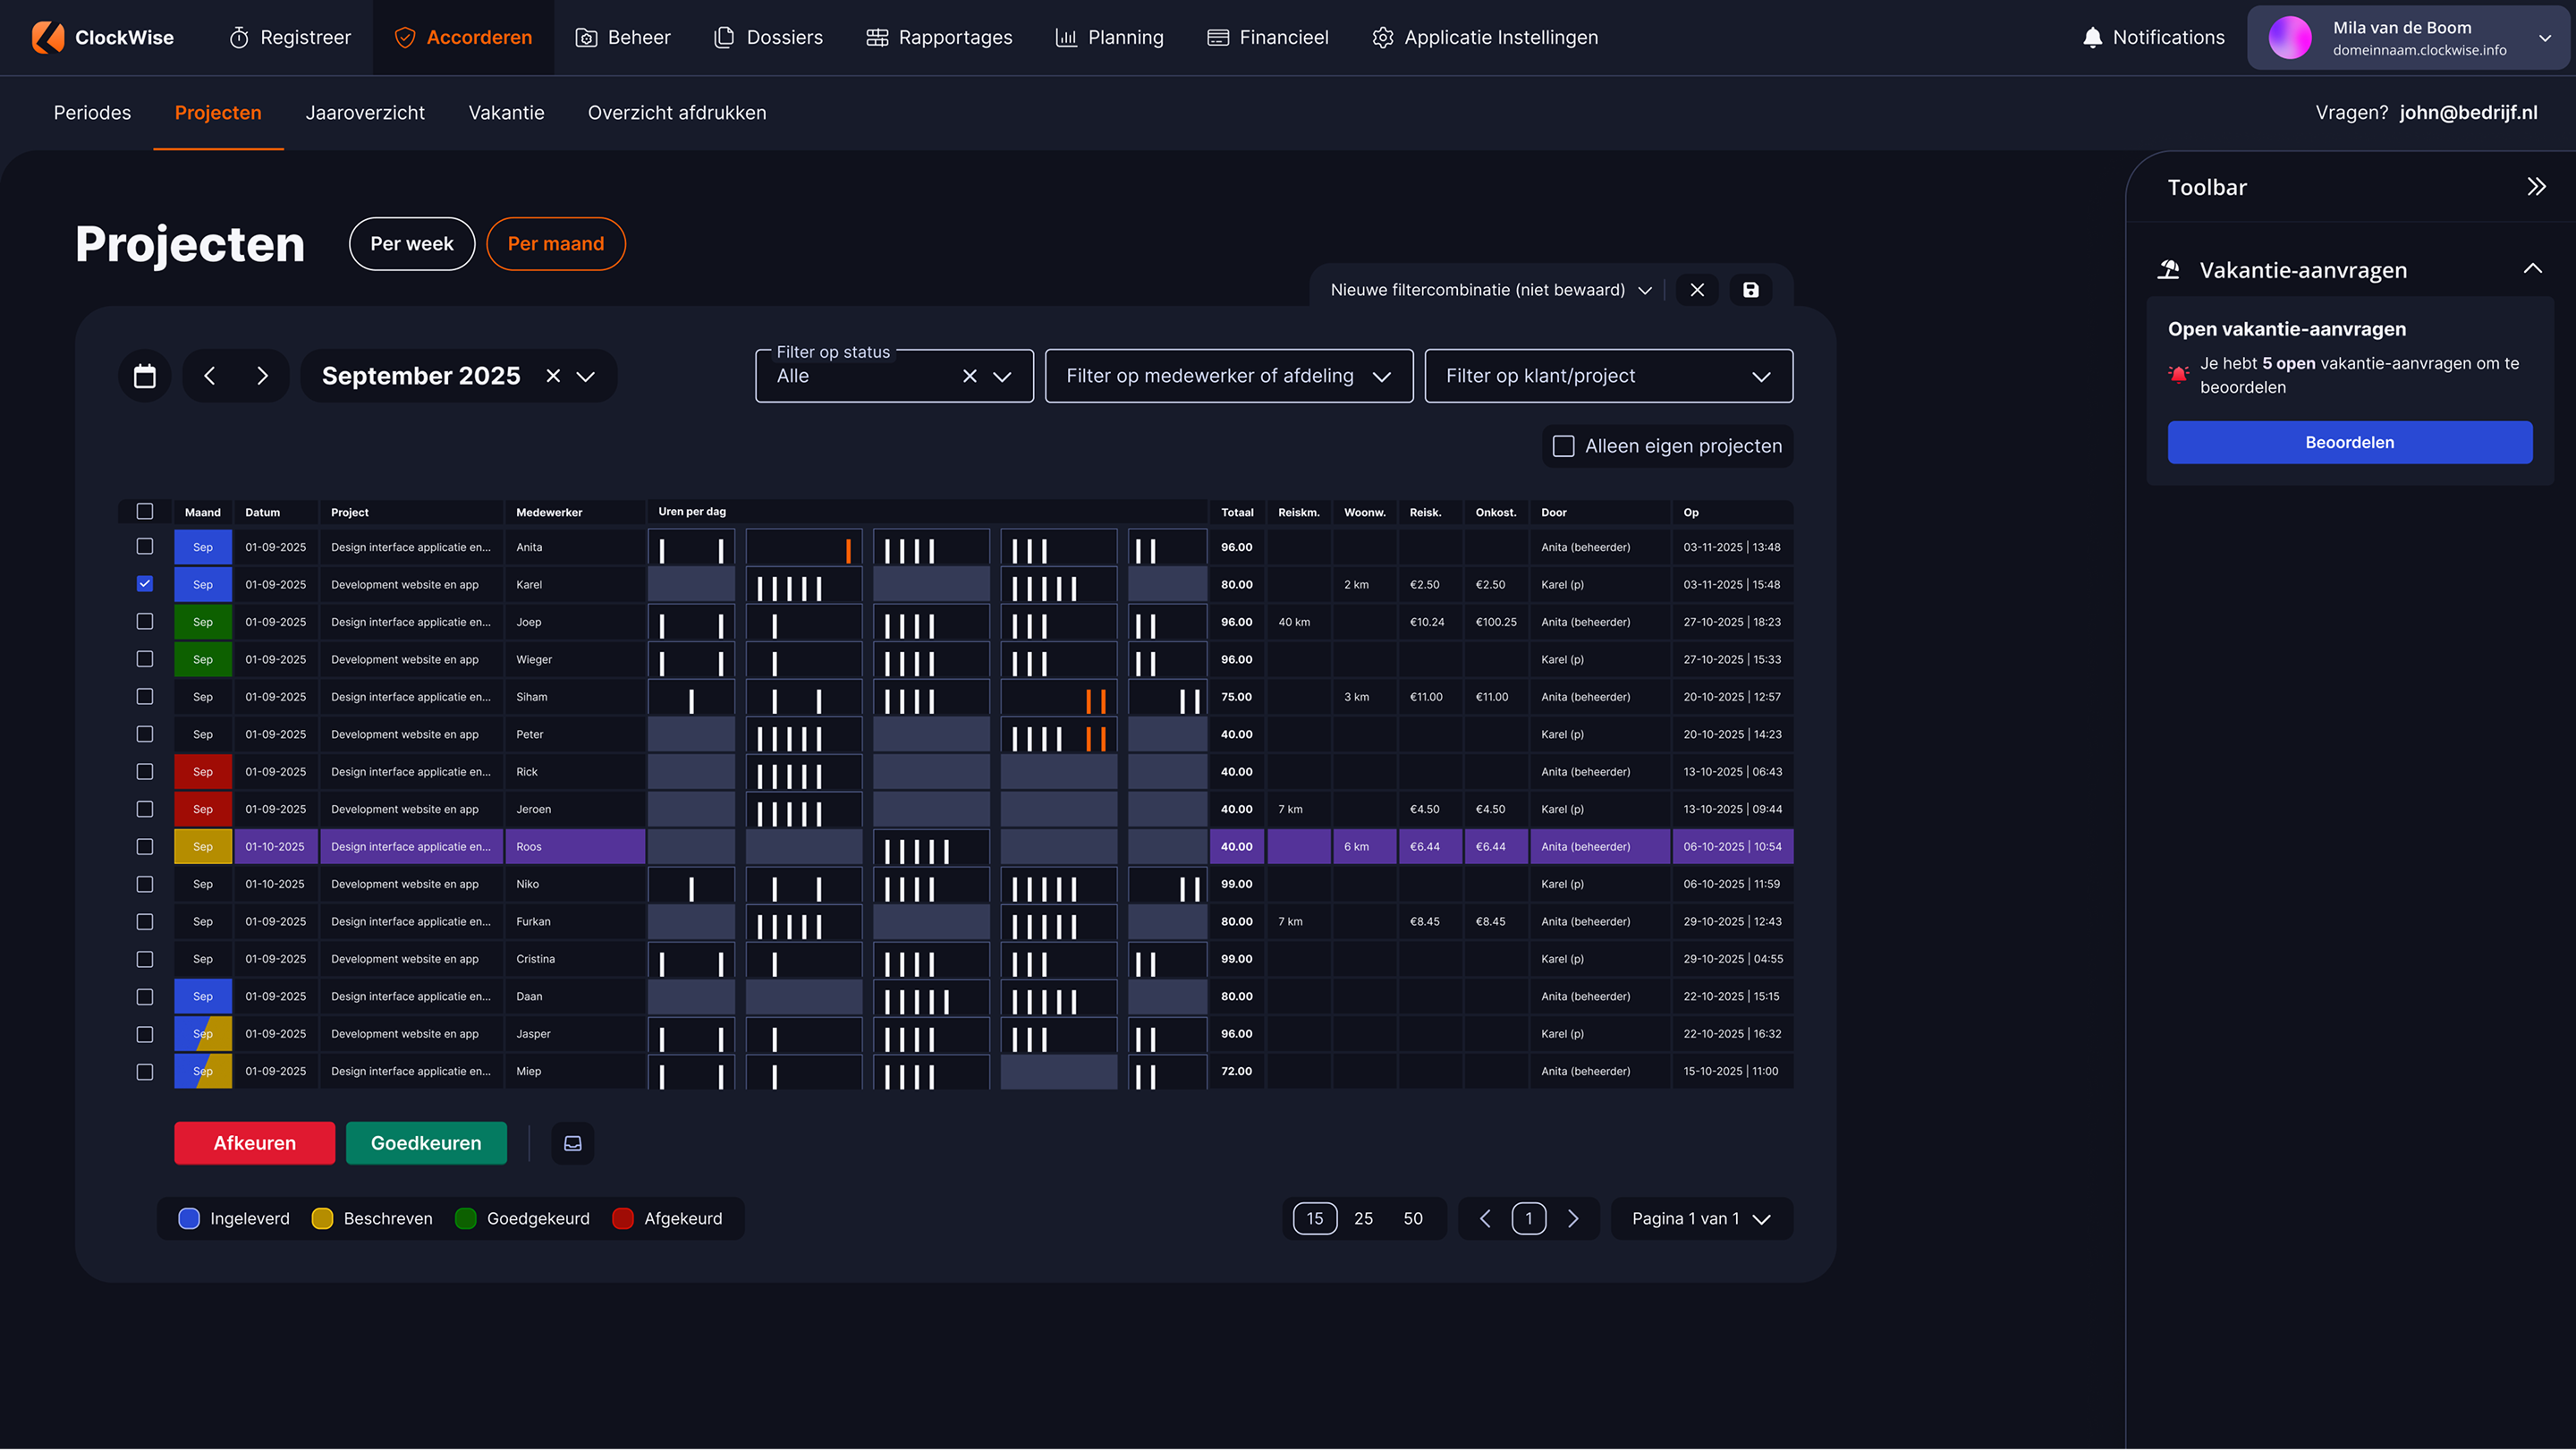Click the Goedkeuren button

426,1142
